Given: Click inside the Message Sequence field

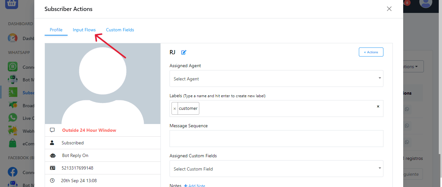Looking at the screenshot, I should tap(276, 139).
